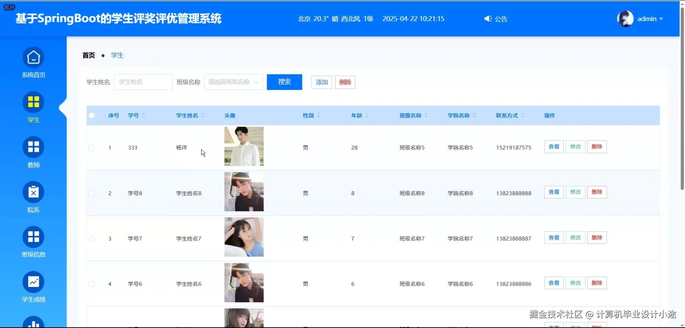This screenshot has height=328, width=685.
Task: Open the 班级名称 select dropdown
Action: point(233,82)
